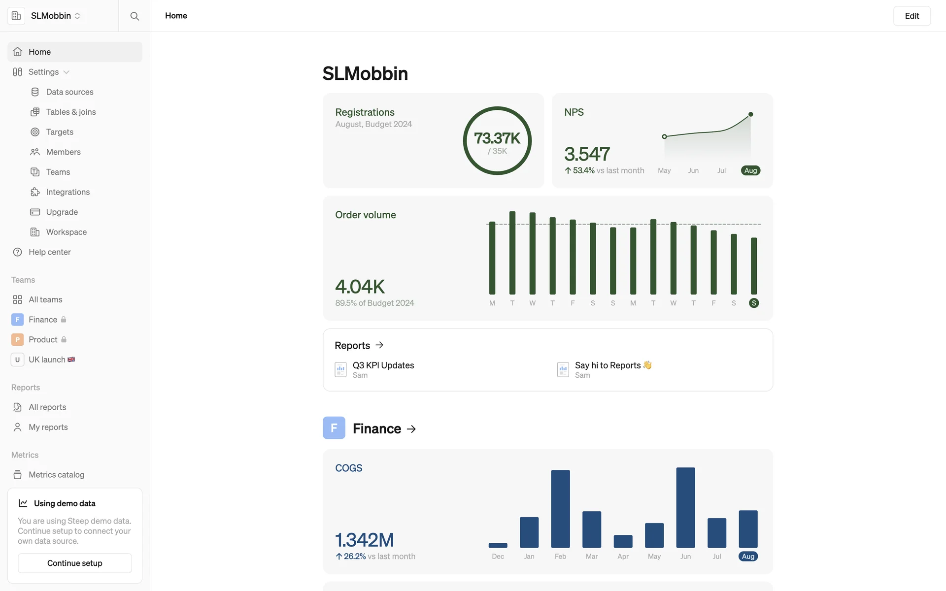Click the Help center question icon

18,252
